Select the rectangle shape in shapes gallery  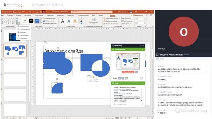pyautogui.click(x=8, y=19)
